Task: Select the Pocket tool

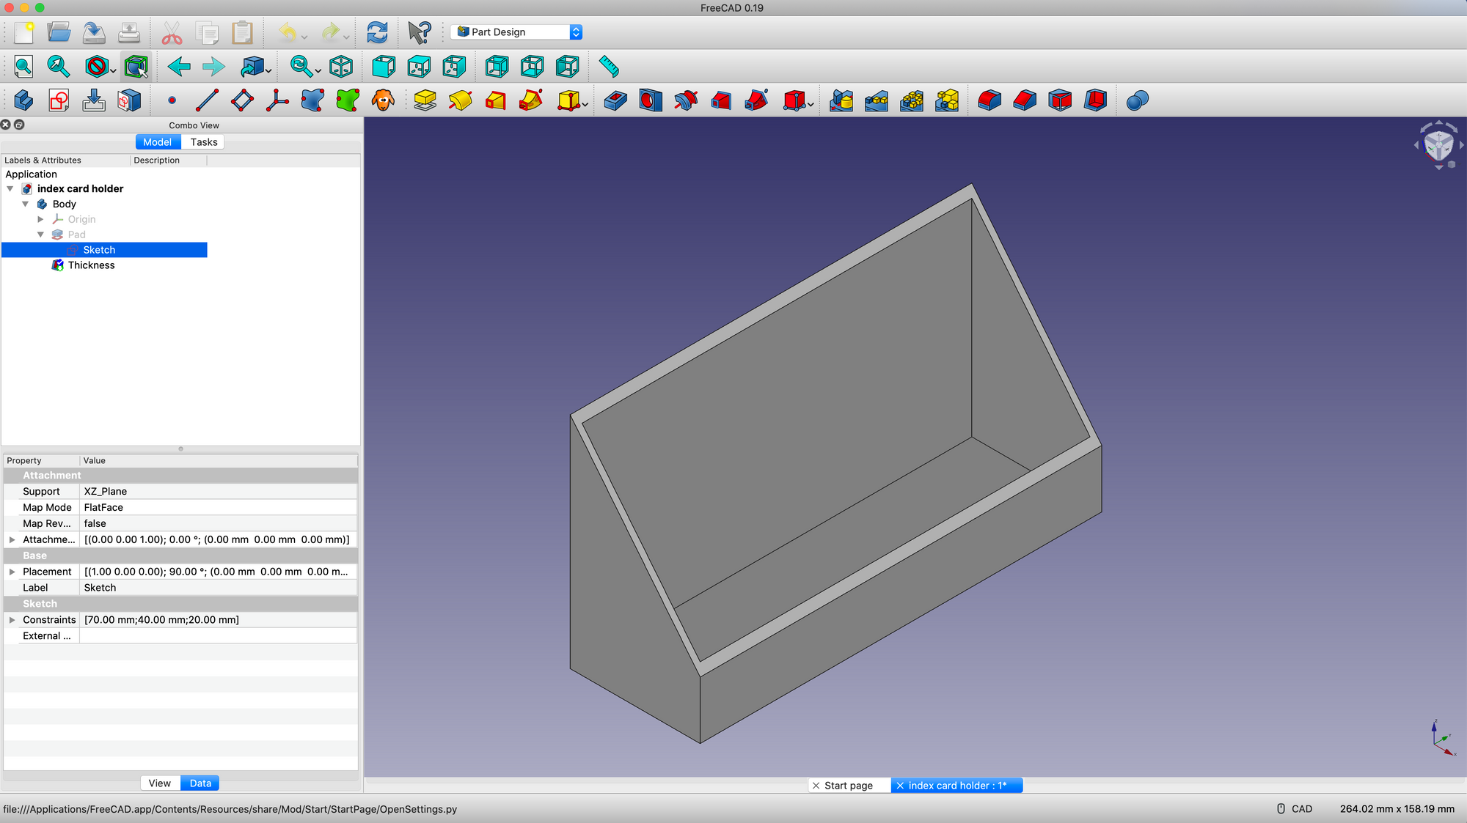Action: pyautogui.click(x=615, y=100)
